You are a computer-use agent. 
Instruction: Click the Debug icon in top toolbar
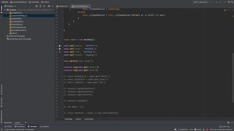(217, 2)
